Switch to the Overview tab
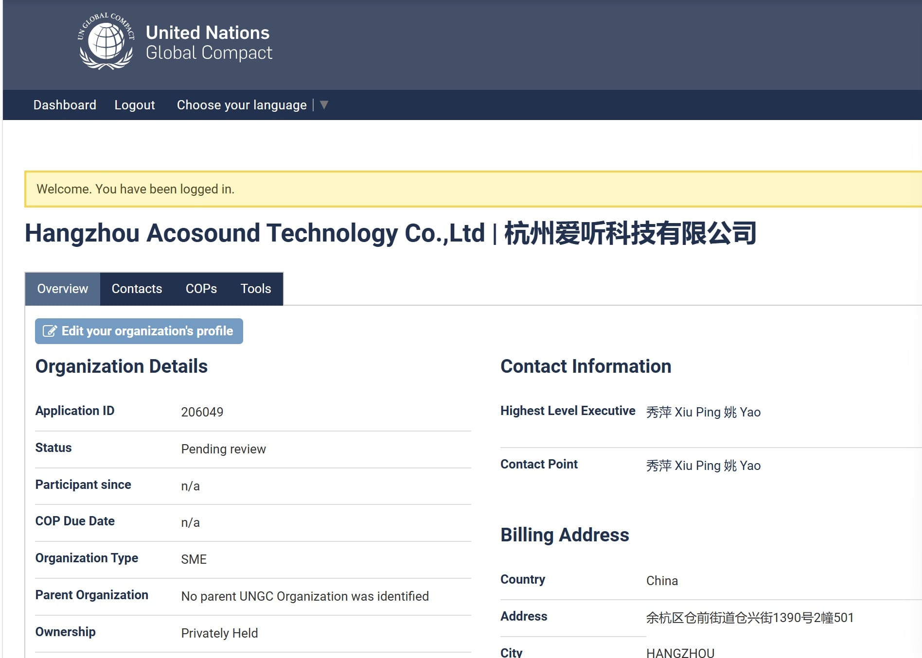Screen dimensions: 922x658 click(x=63, y=289)
